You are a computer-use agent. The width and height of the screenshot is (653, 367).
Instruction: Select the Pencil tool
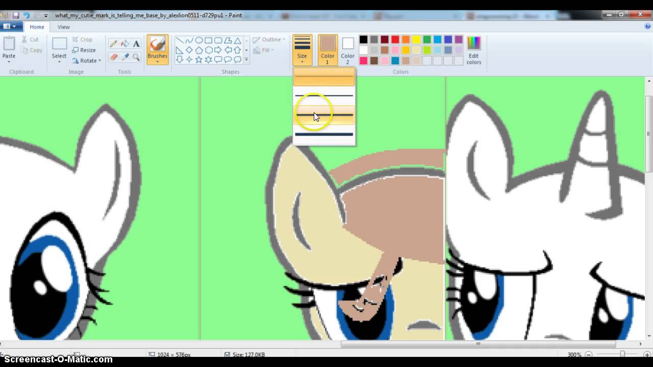point(113,44)
